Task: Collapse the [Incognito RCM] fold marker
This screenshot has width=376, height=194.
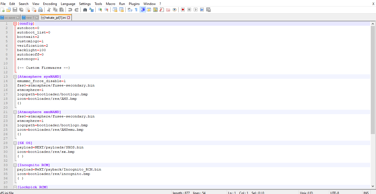Action: [x=15, y=165]
